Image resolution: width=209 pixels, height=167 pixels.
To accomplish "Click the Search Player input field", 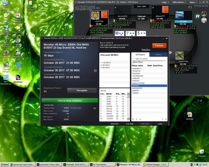I will [x=149, y=62].
